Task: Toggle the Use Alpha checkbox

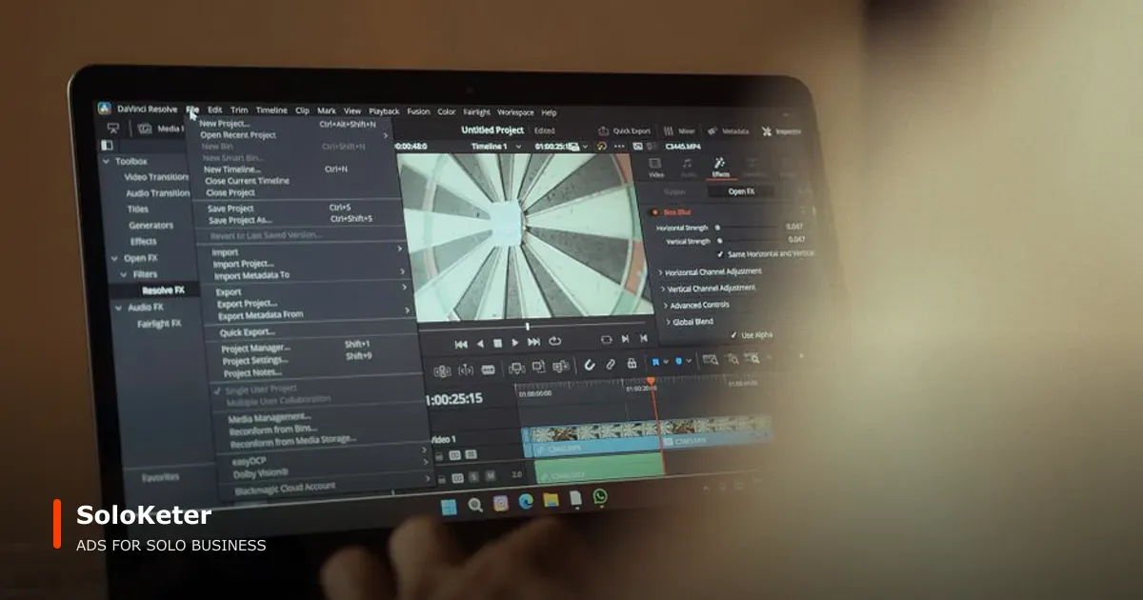Action: (x=732, y=335)
